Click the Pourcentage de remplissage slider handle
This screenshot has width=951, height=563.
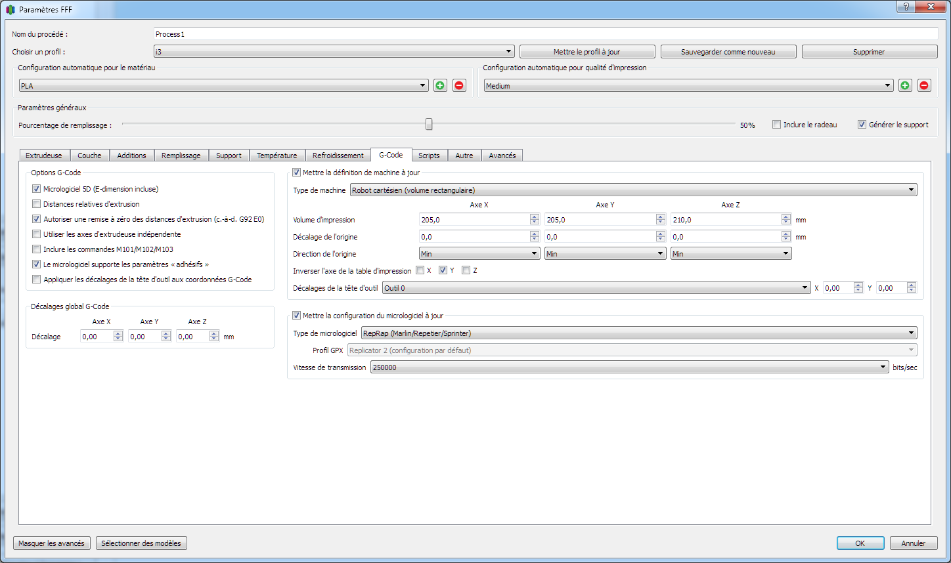click(x=429, y=124)
